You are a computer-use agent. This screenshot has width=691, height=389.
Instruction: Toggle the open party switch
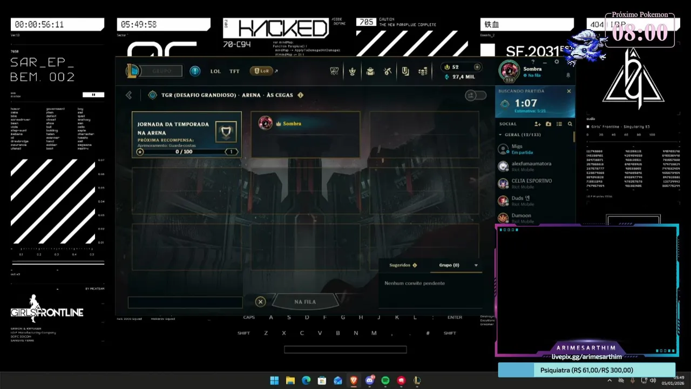coord(476,95)
